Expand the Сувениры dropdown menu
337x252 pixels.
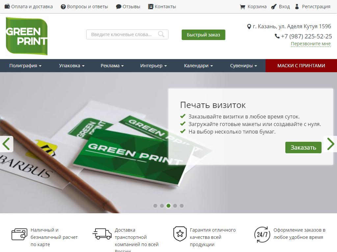pos(244,66)
